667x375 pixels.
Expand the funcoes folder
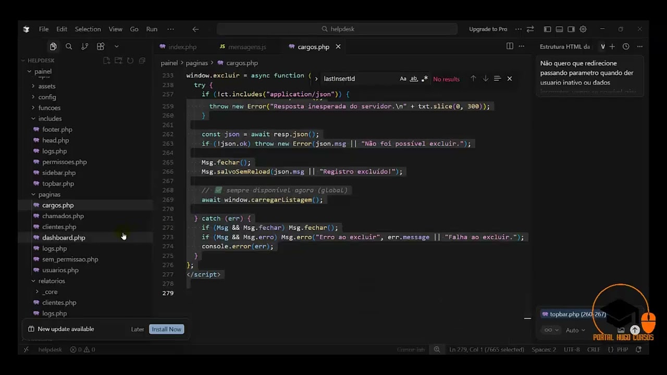click(50, 108)
